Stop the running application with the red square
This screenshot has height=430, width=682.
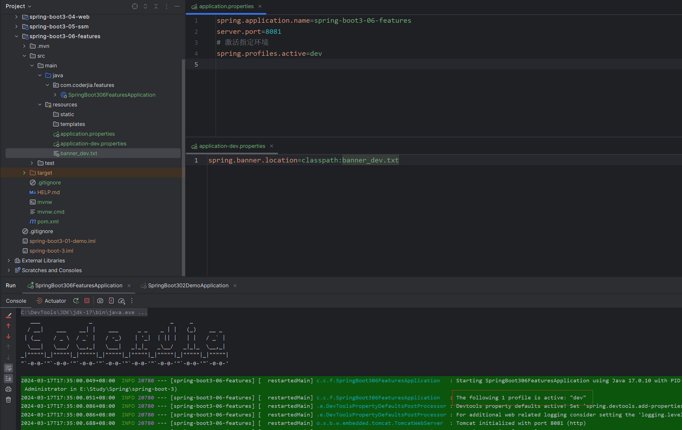(87, 301)
